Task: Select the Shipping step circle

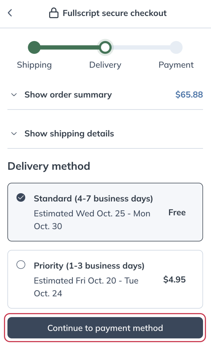Action: (34, 47)
